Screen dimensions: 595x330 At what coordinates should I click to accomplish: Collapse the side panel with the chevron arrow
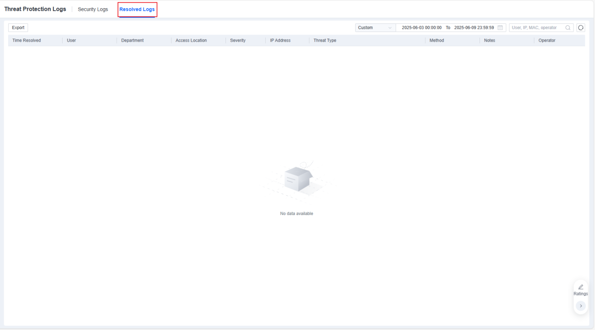tap(581, 306)
